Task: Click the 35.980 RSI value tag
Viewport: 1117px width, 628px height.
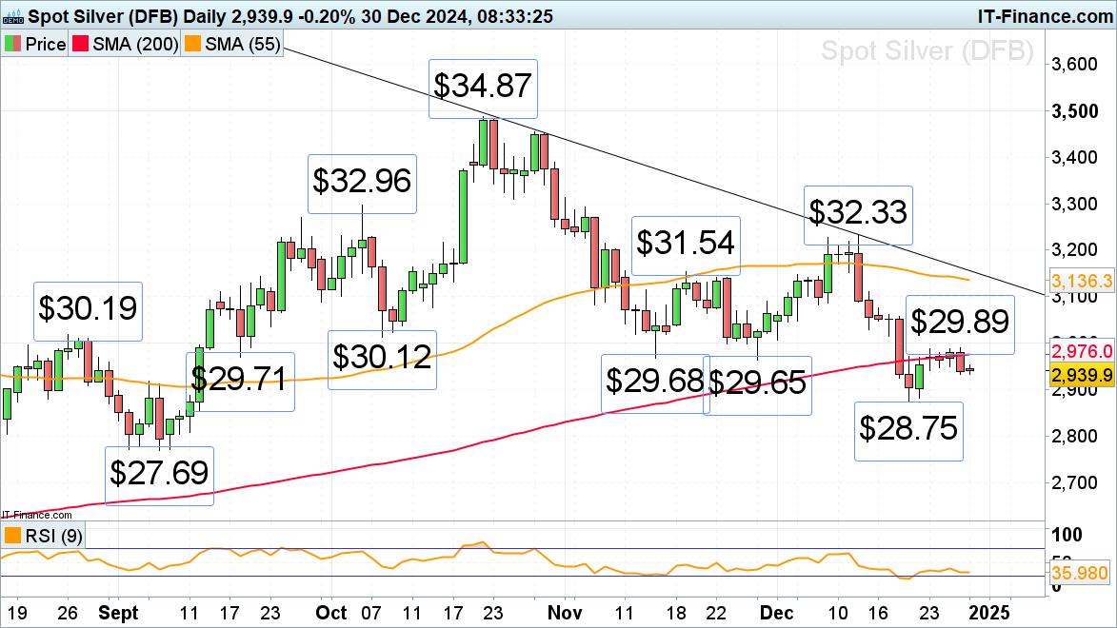Action: pyautogui.click(x=1081, y=573)
